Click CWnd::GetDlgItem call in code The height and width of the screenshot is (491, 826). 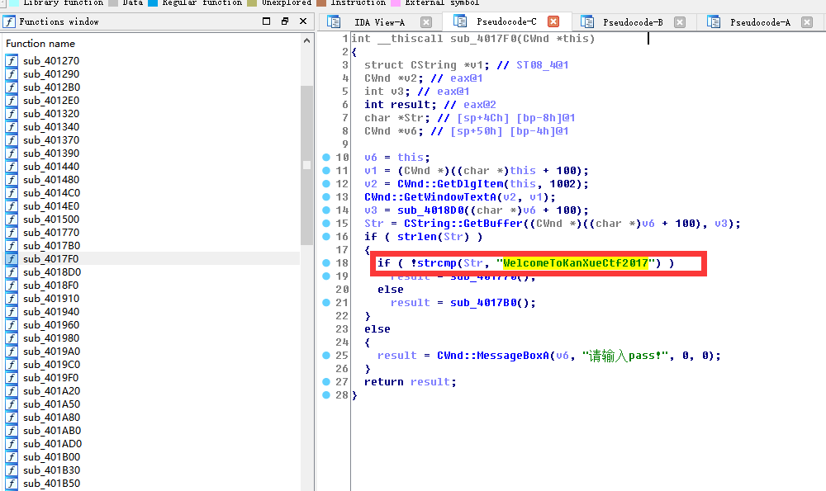(450, 184)
